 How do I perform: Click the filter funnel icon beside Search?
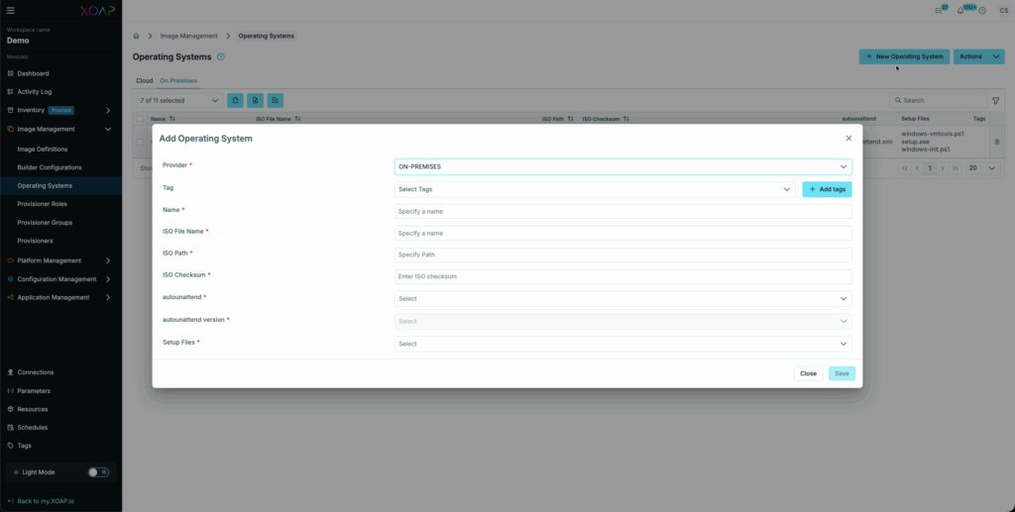click(995, 100)
